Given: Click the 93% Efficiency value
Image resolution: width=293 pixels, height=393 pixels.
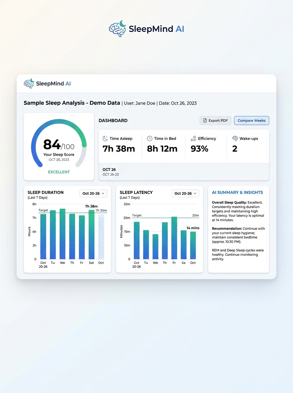Looking at the screenshot, I should [x=199, y=149].
